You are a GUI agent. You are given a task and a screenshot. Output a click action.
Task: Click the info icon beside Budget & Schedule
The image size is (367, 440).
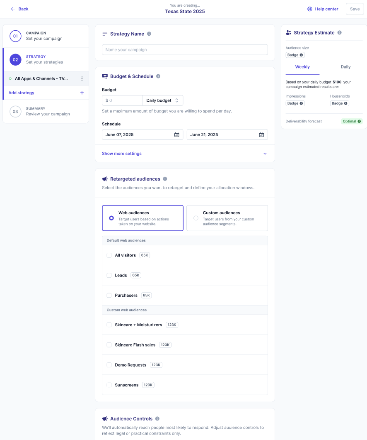(x=158, y=76)
